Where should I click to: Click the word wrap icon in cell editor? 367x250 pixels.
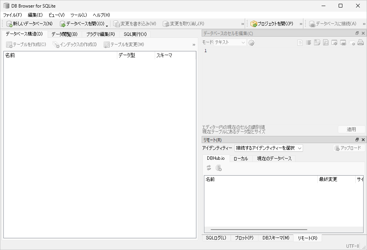click(309, 43)
